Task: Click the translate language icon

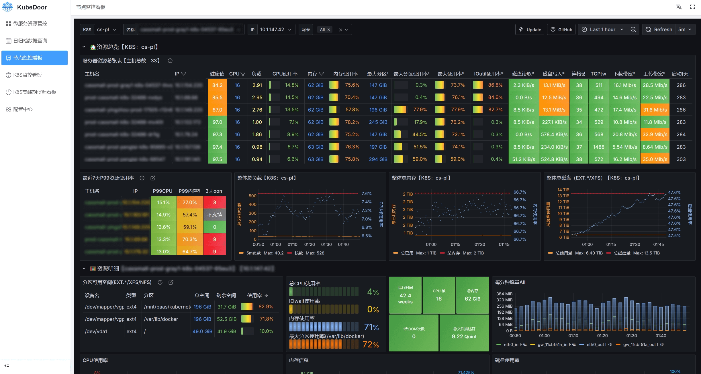Action: click(679, 7)
